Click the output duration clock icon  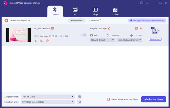131,36
